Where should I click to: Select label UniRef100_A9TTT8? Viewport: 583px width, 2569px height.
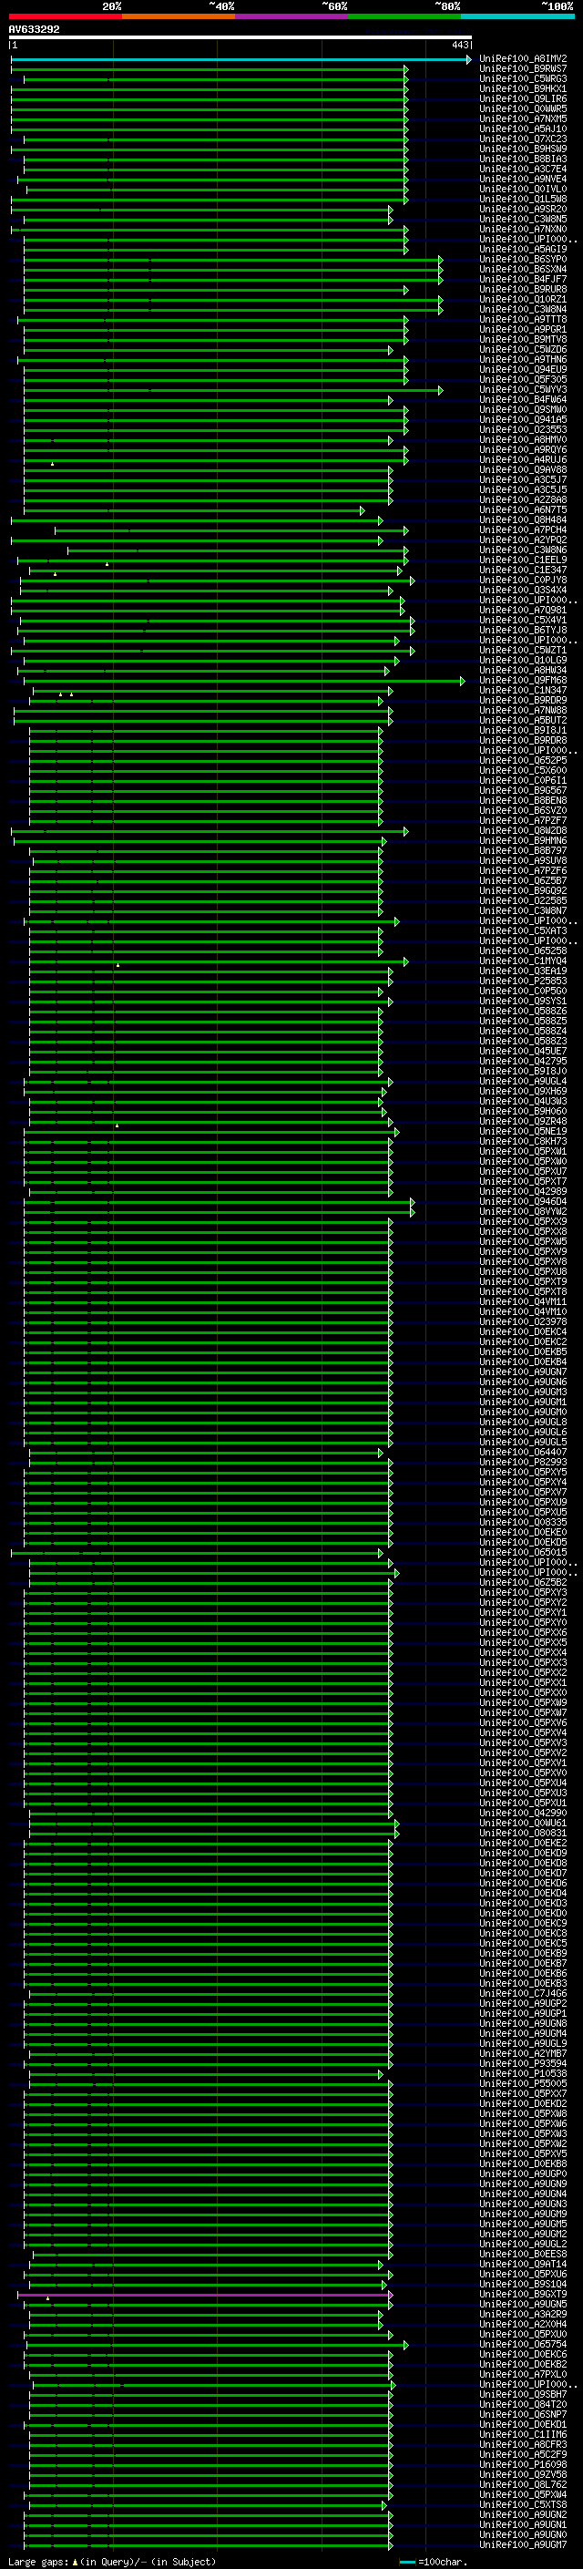522,319
